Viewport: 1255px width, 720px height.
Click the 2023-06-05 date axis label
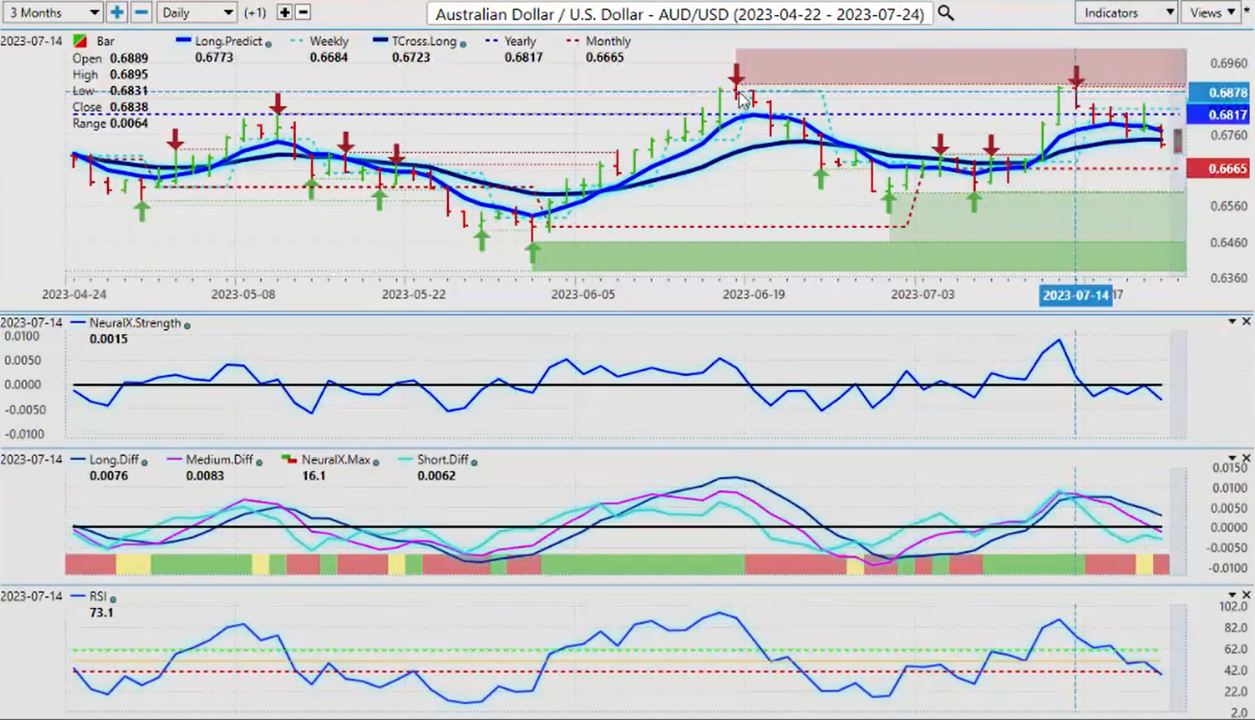pyautogui.click(x=583, y=295)
